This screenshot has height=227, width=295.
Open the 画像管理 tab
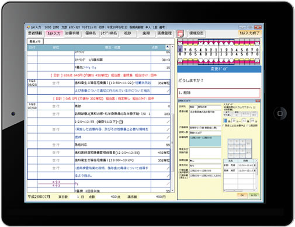pos(164,33)
